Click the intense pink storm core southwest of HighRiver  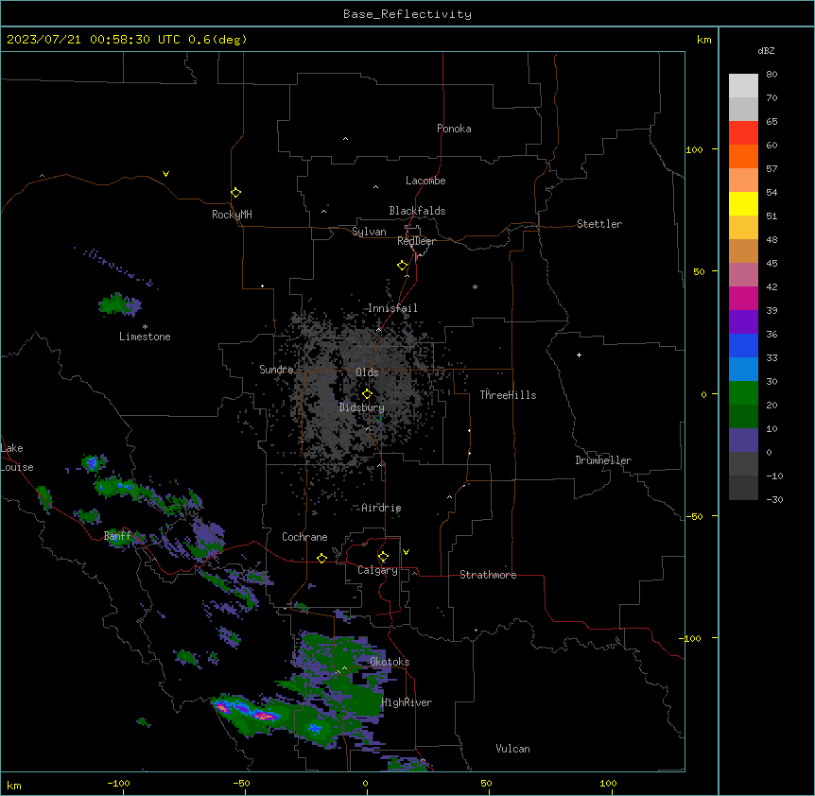pos(265,717)
